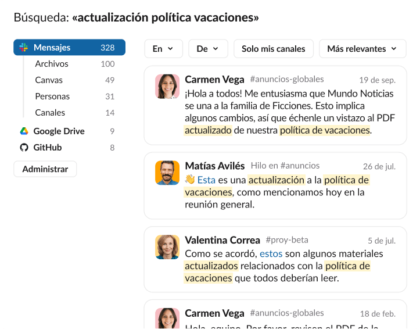Switch to the Archivos results

[x=69, y=64]
